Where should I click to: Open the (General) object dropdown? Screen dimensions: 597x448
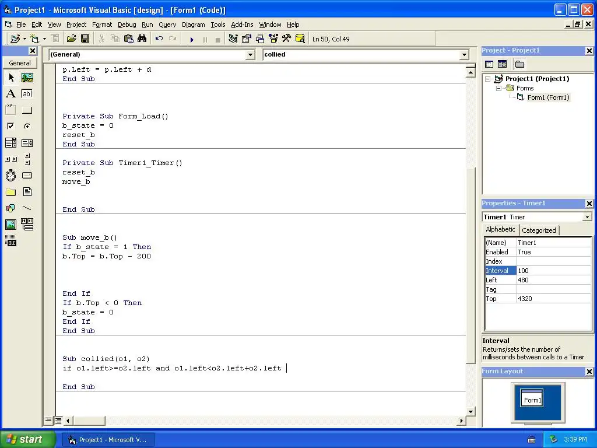[x=250, y=55]
